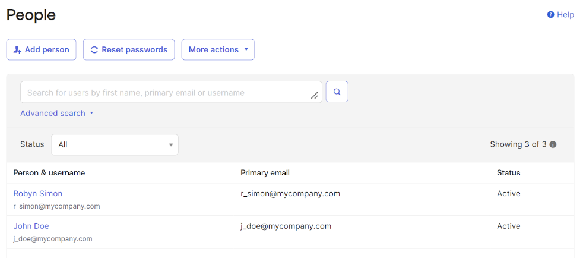Click the Add person button
The height and width of the screenshot is (258, 583).
pos(41,50)
